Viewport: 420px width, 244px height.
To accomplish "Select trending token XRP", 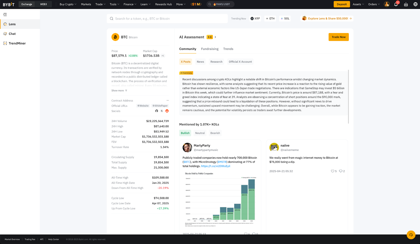I will (x=255, y=19).
